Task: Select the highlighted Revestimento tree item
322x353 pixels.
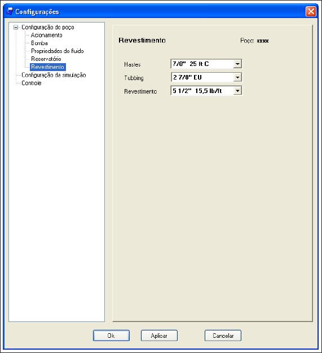Action: 48,67
